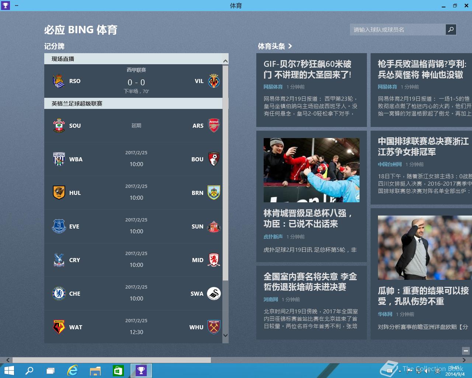Open the Villarreal VIL crest
The height and width of the screenshot is (378, 472).
214,81
